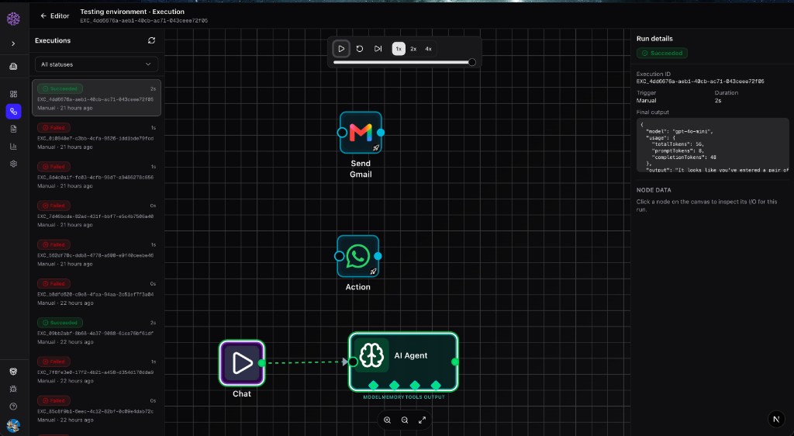Viewport: 794px width, 436px height.
Task: Play the execution replay
Action: (x=341, y=49)
